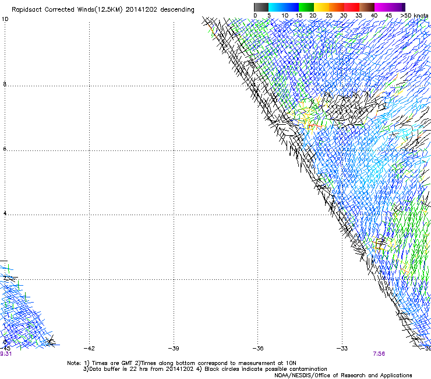Click the brown 35-40 knots legend color
The width and height of the screenshot is (431, 379).
(367, 7)
